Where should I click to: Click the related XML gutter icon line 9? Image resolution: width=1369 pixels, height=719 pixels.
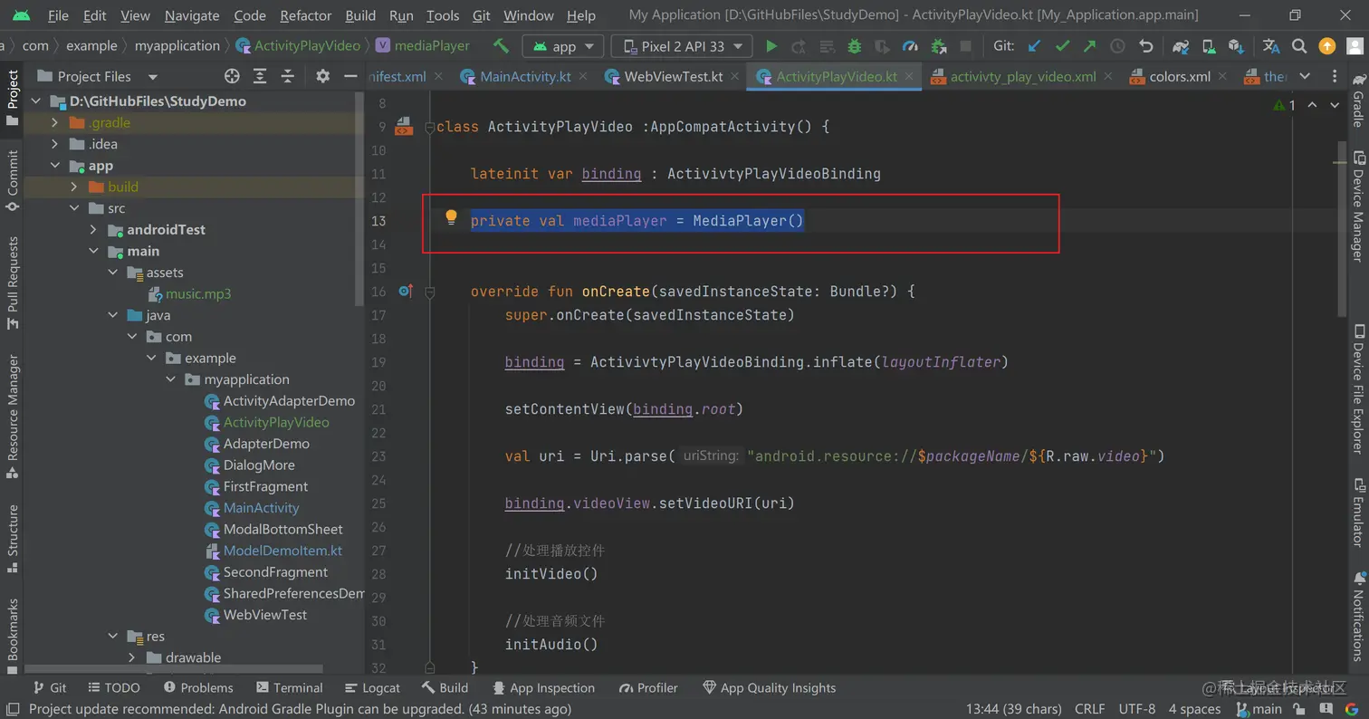click(x=404, y=126)
